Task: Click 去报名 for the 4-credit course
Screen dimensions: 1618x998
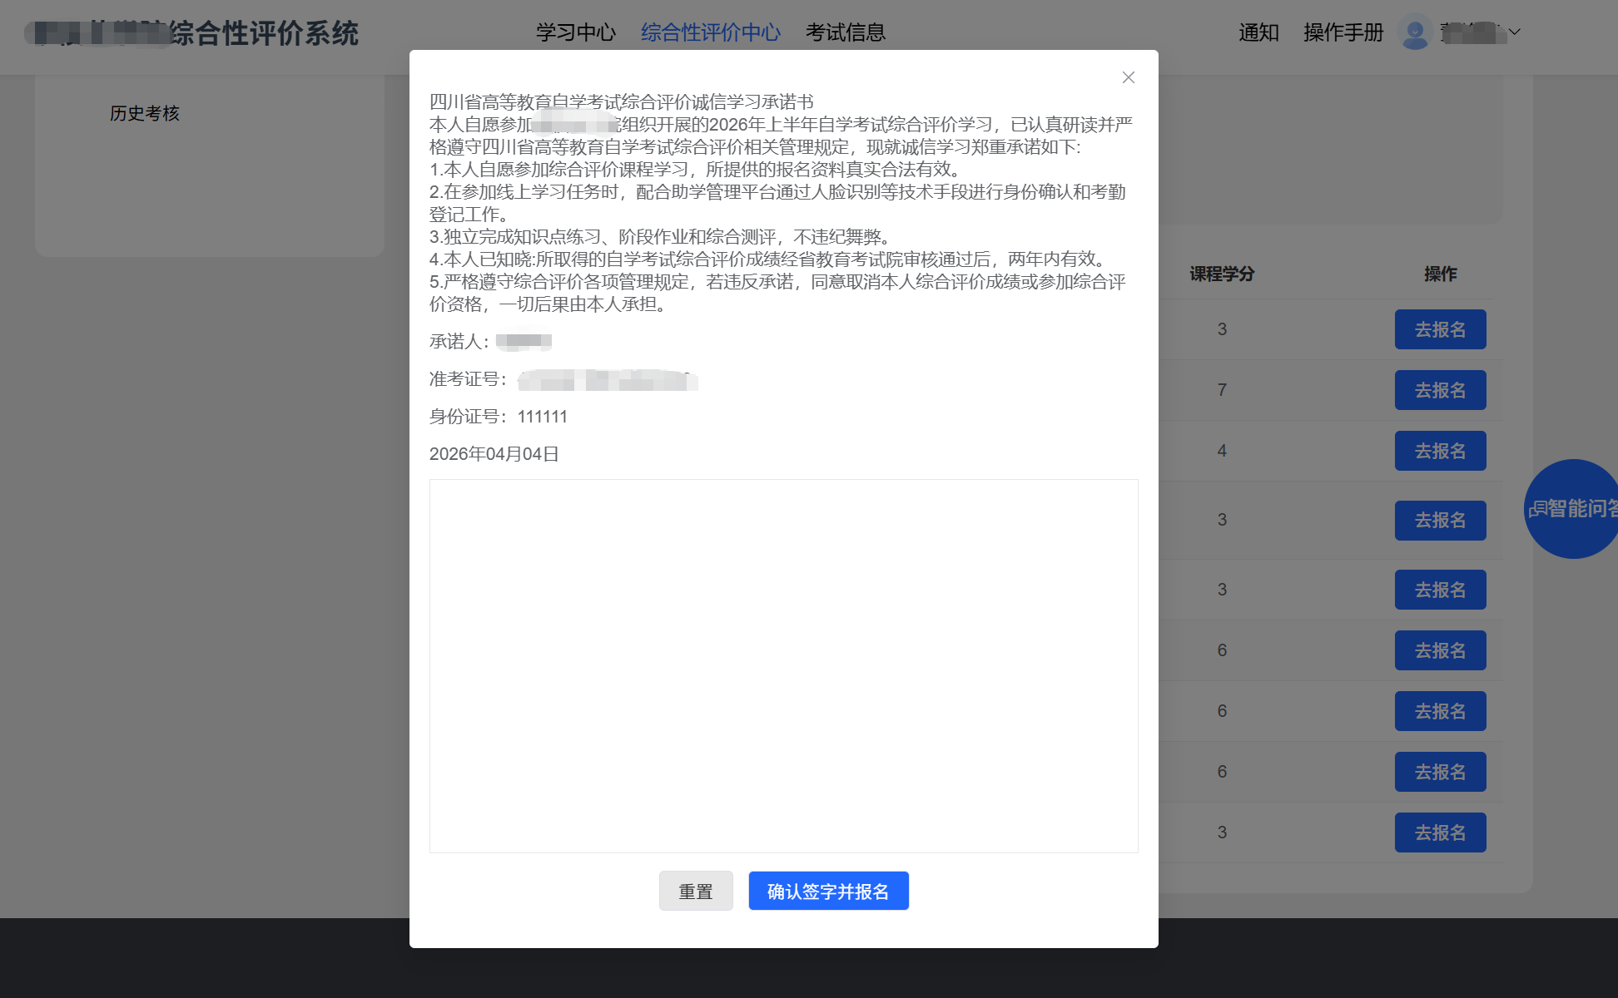Action: [1440, 451]
